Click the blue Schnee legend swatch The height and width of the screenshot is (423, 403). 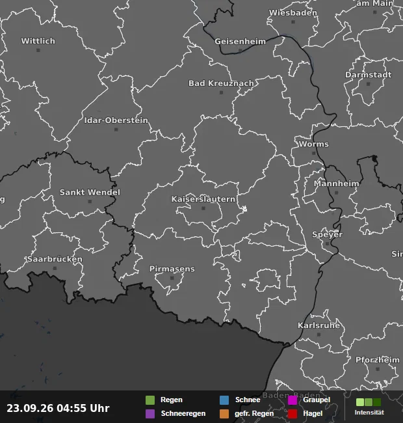point(224,400)
